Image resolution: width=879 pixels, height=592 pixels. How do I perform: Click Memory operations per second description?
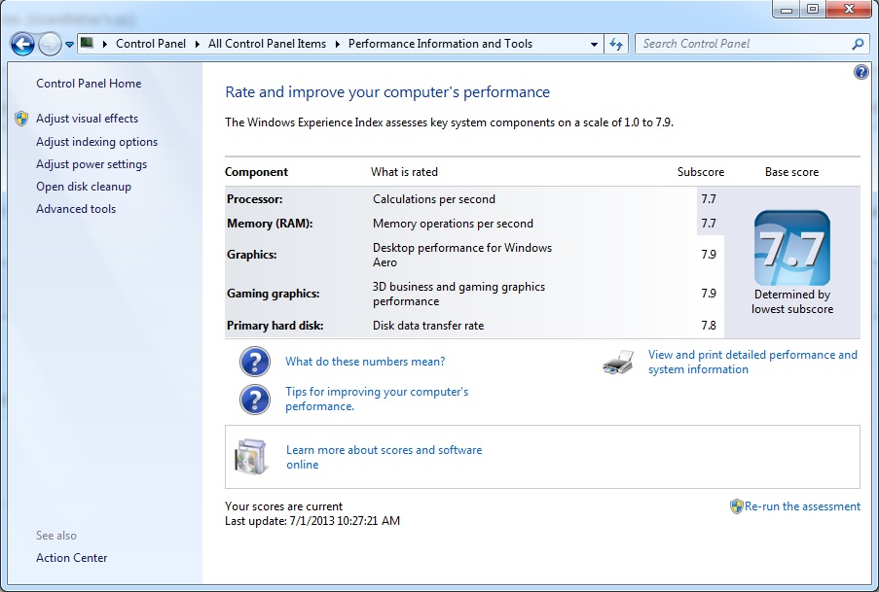click(x=453, y=224)
